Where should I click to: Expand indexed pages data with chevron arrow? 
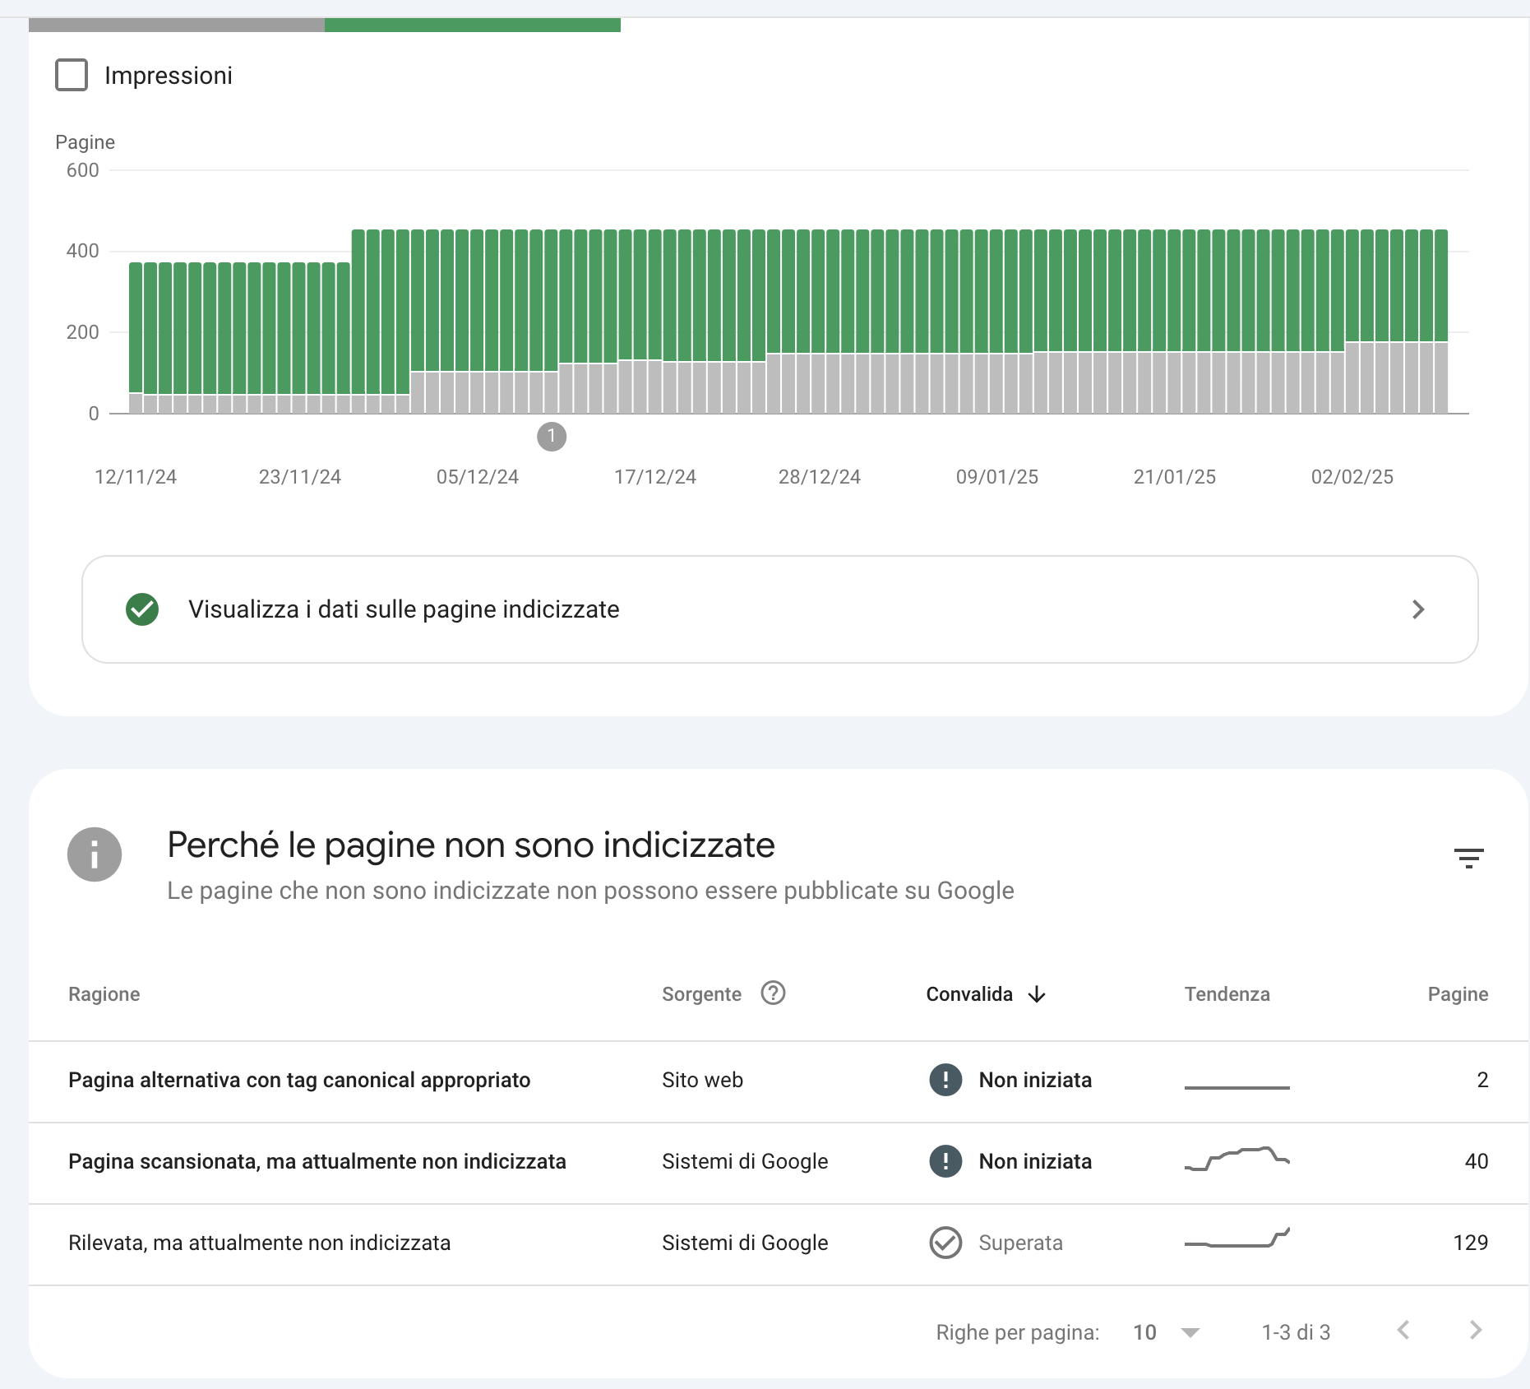(1418, 609)
